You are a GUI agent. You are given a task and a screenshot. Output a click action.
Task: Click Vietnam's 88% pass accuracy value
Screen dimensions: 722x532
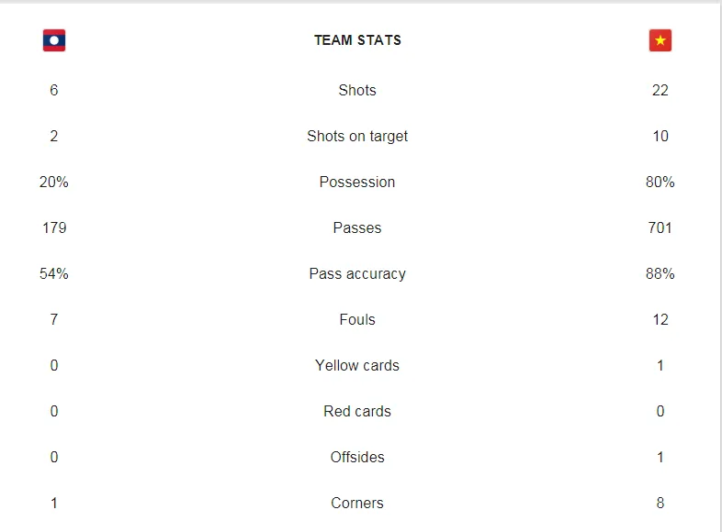coord(660,273)
